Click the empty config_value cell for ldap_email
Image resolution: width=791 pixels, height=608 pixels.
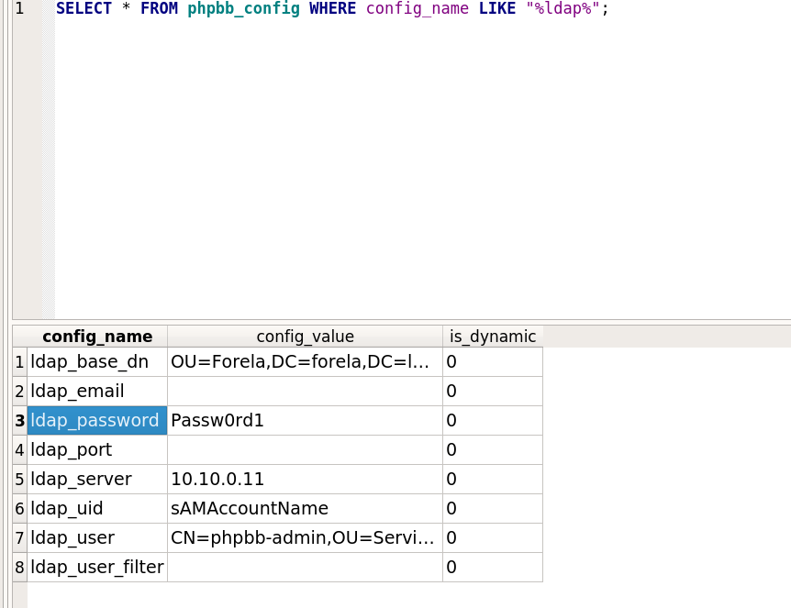click(306, 392)
